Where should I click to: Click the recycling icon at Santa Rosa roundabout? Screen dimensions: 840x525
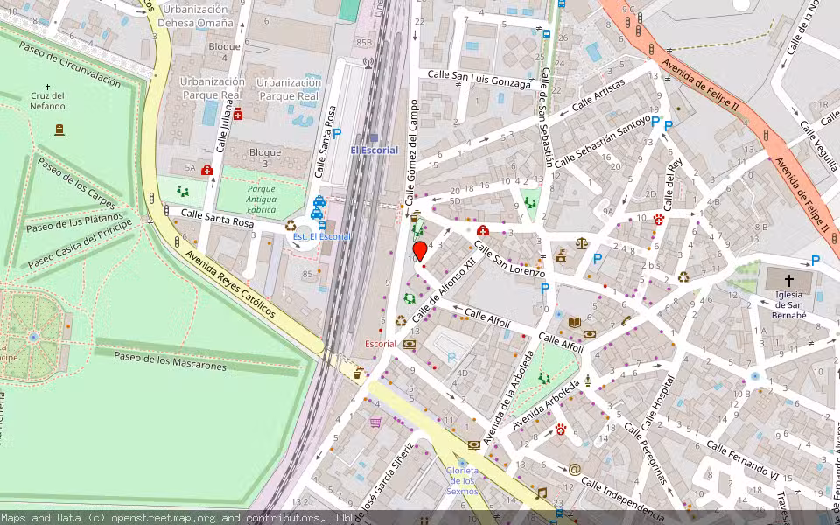[290, 226]
